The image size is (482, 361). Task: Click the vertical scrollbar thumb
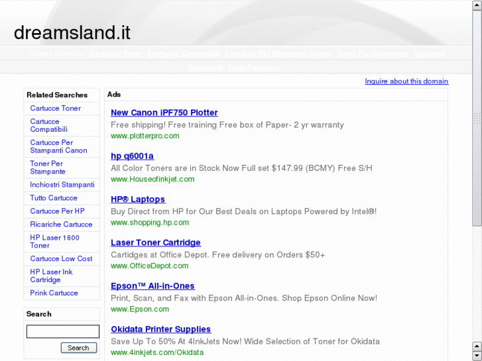pos(477,119)
